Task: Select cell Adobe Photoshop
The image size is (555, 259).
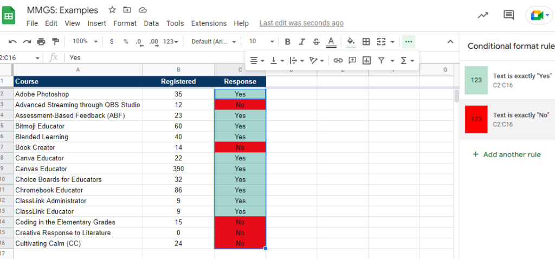Action: [78, 94]
